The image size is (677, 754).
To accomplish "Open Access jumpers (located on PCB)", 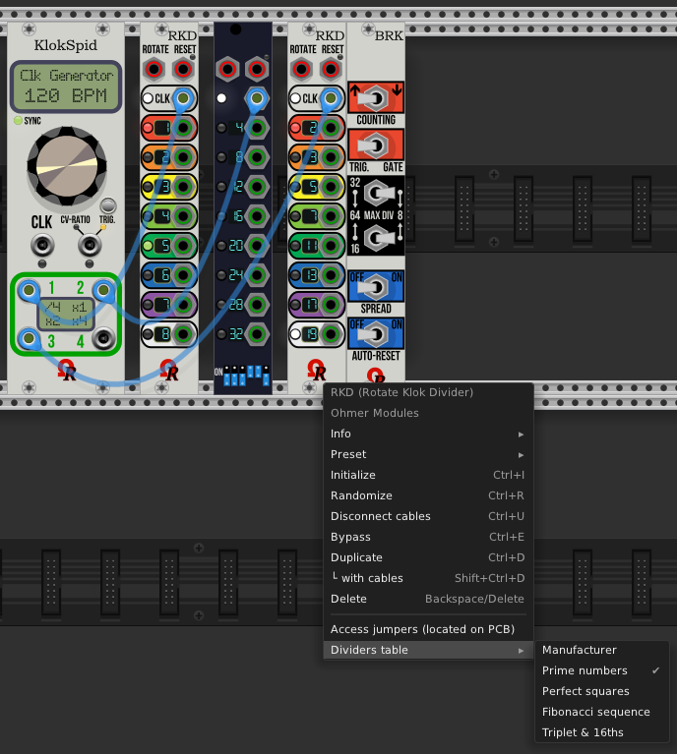I will coord(428,629).
